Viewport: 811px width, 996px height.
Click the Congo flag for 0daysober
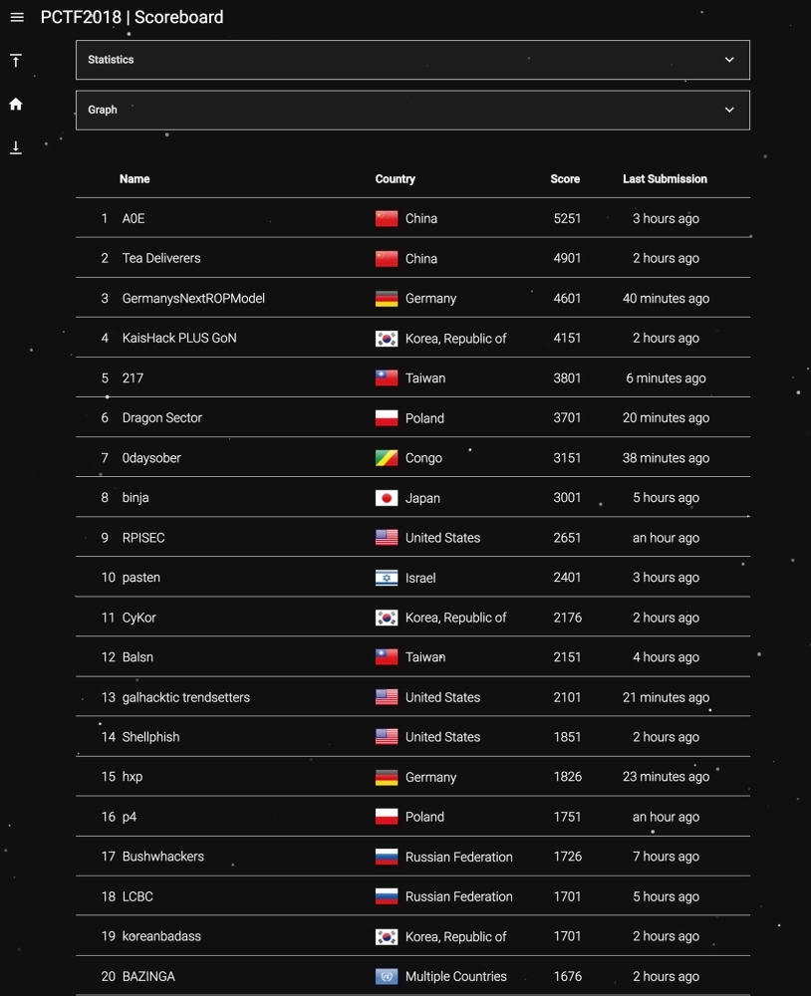[387, 458]
